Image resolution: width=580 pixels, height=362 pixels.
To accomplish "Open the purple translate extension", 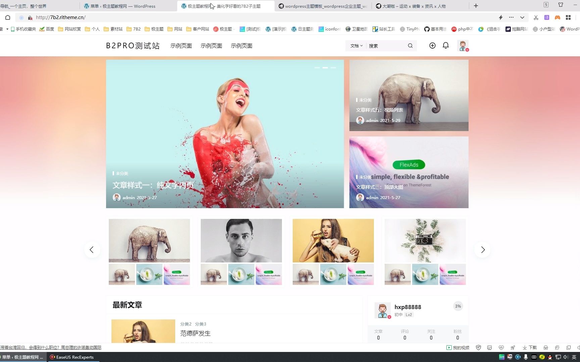I will point(547,17).
